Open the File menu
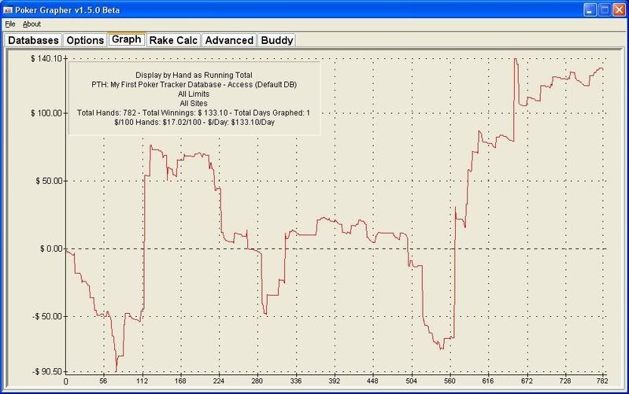Image resolution: width=629 pixels, height=394 pixels. click(x=10, y=24)
